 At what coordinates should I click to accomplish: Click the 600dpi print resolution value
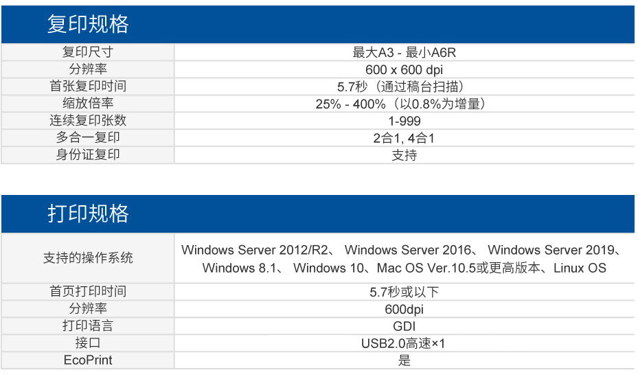point(404,309)
